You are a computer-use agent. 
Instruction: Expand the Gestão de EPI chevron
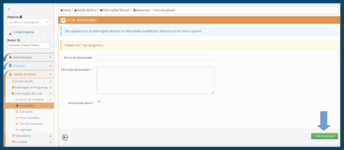click(x=51, y=82)
